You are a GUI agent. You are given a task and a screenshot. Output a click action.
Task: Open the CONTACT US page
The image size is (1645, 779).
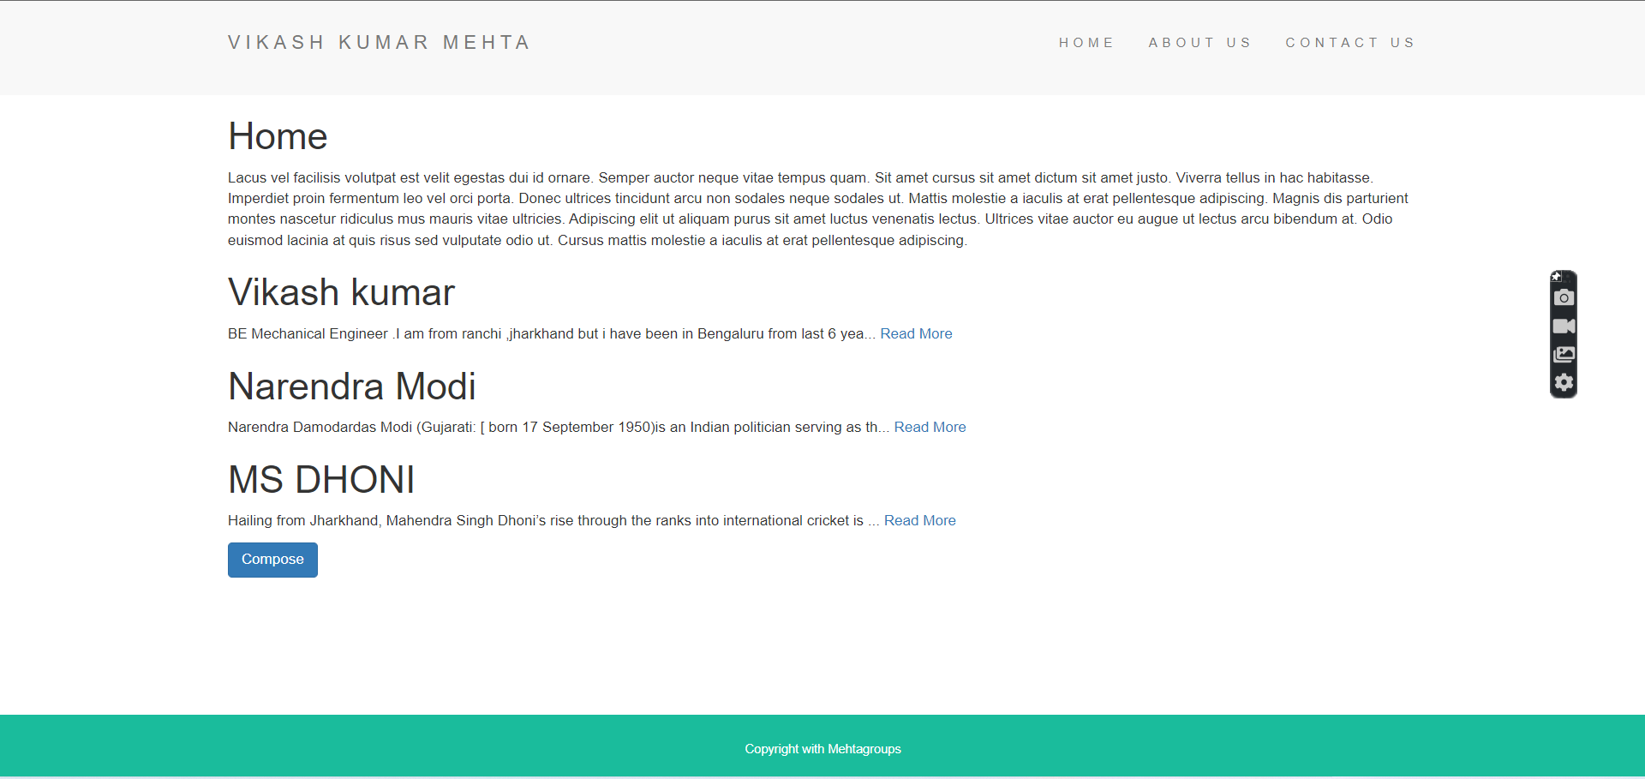click(x=1350, y=42)
